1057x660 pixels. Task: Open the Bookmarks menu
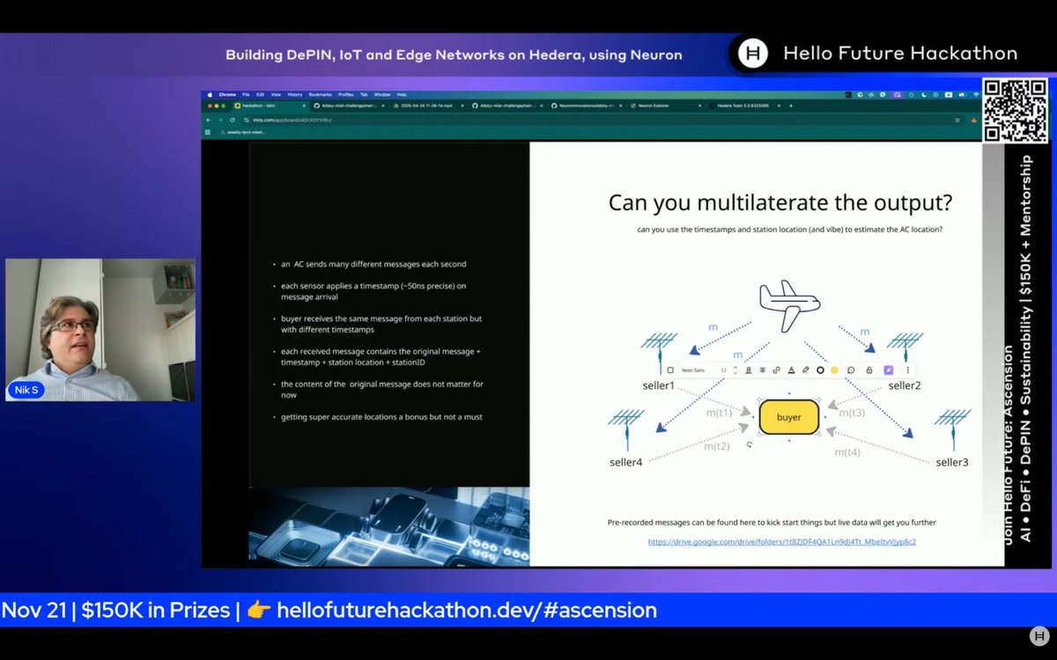point(321,94)
